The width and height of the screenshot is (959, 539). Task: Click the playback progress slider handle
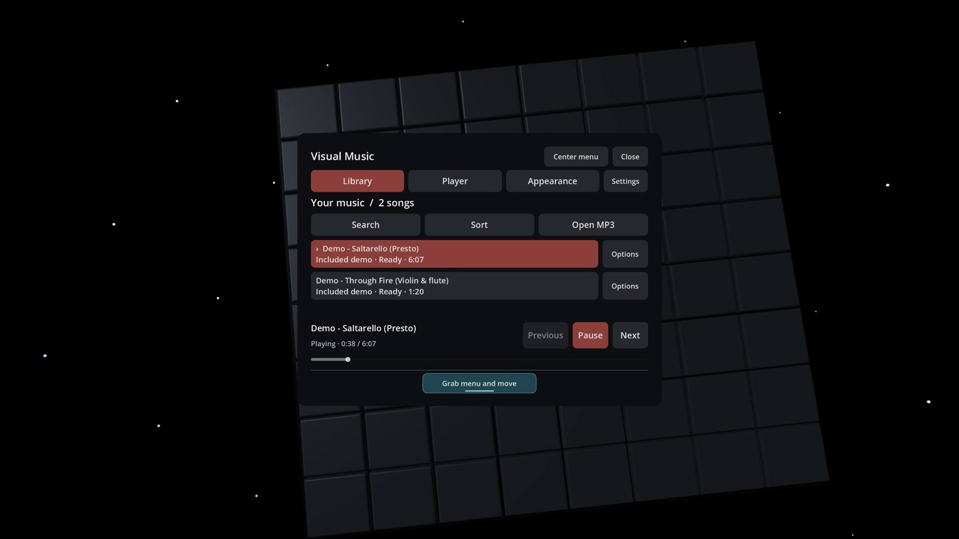click(348, 359)
